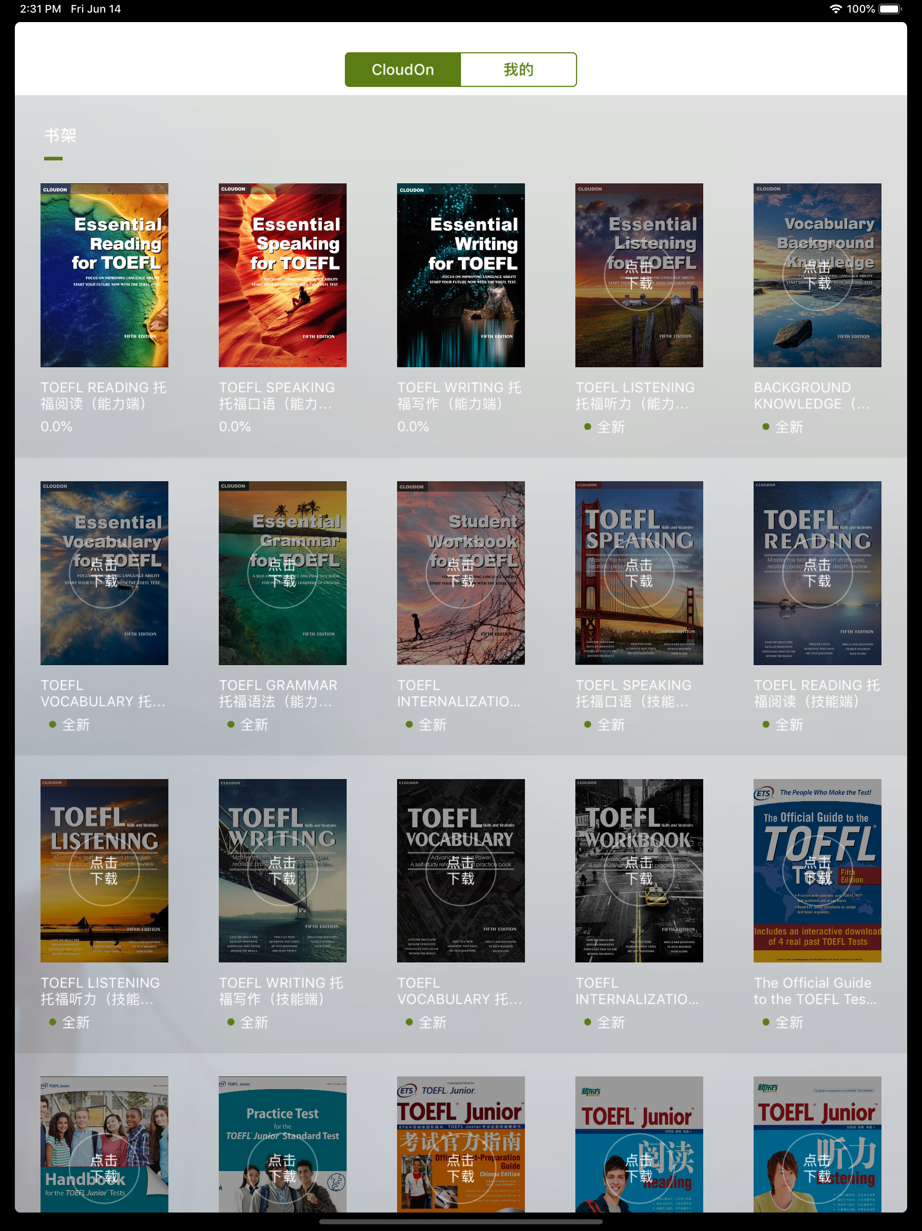The height and width of the screenshot is (1231, 922).
Task: Tap the 'BACKGROUND KNOWLEDGE' title text
Action: 812,396
